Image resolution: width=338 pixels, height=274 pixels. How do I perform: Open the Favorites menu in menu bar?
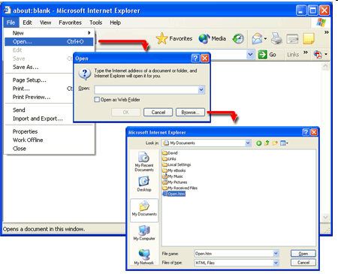70,23
